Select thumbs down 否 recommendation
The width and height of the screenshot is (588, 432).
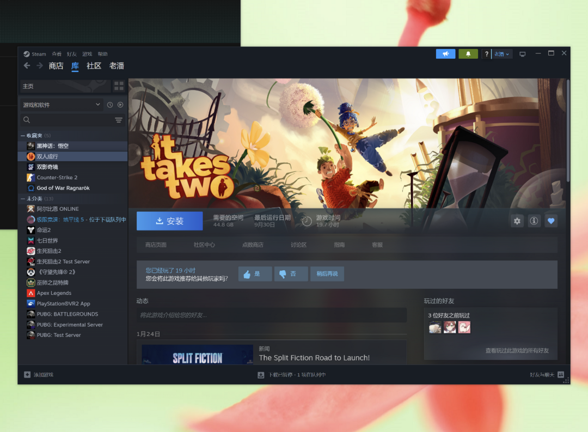290,274
